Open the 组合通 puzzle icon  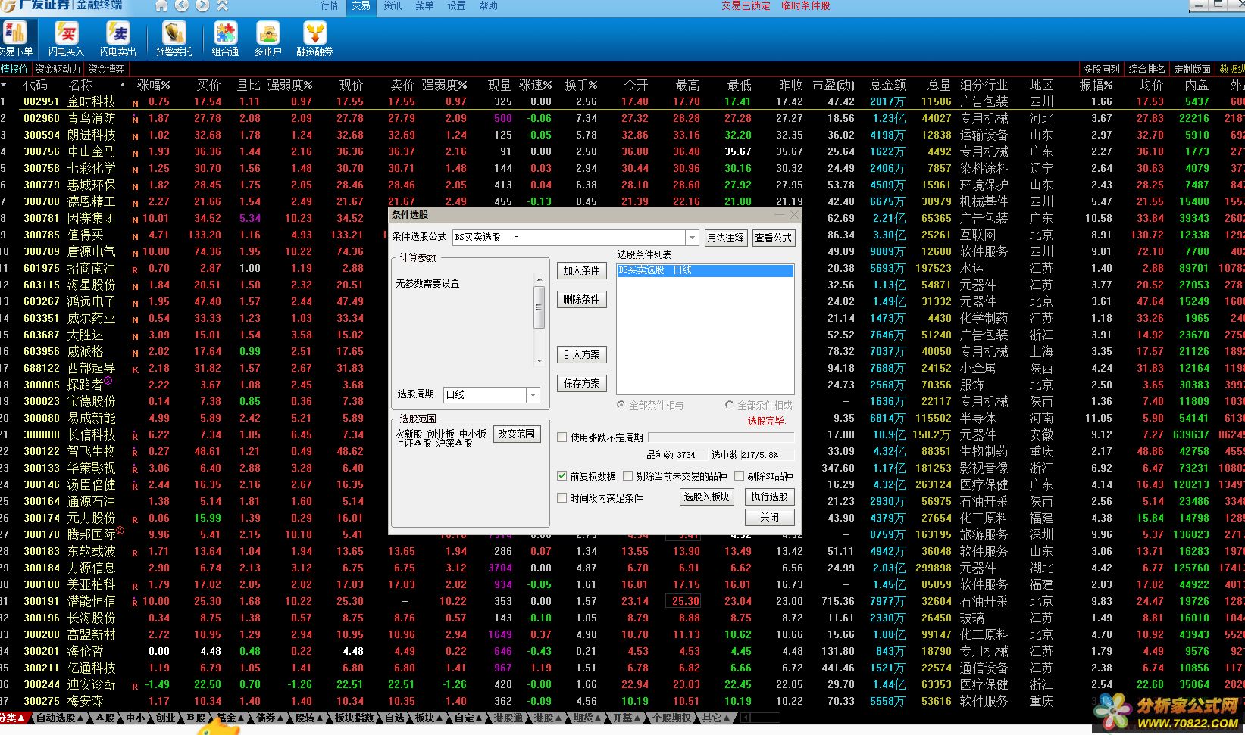pos(226,38)
